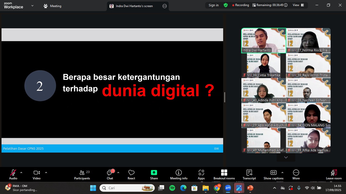Click the Sign in button
Screen dimensions: 346x194
click(213, 5)
